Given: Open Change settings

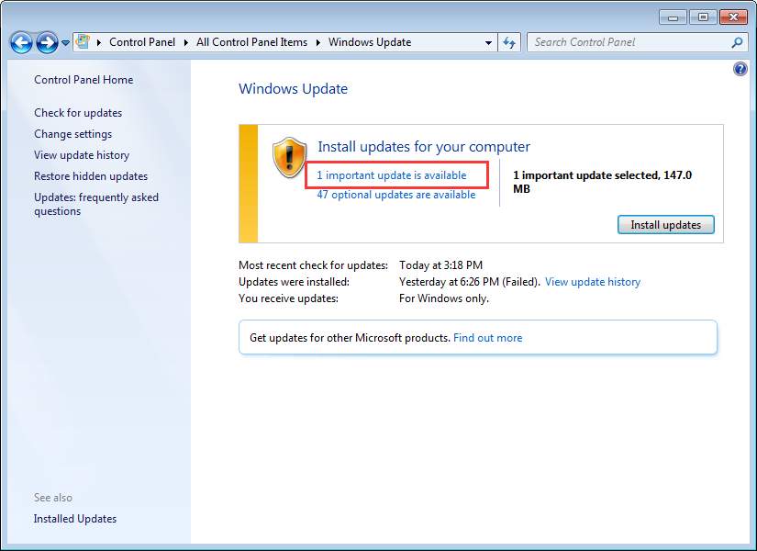Looking at the screenshot, I should pos(72,134).
